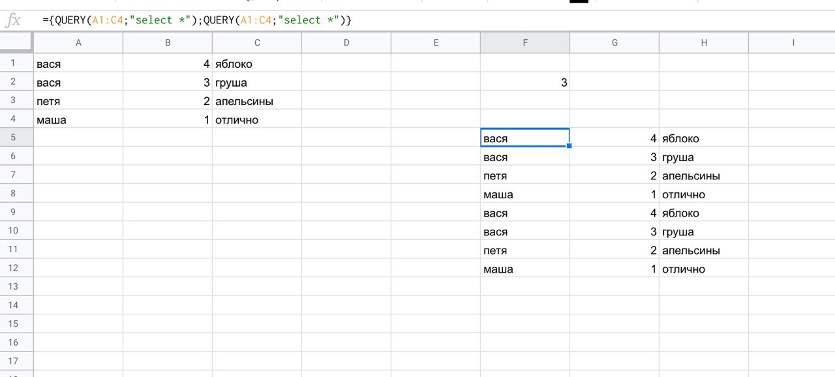Image resolution: width=835 pixels, height=377 pixels.
Task: Click cell G11 with value 2
Action: pos(615,250)
